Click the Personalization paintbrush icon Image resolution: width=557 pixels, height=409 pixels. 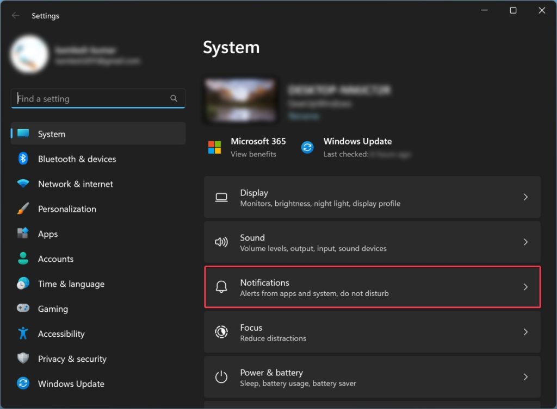coord(24,209)
